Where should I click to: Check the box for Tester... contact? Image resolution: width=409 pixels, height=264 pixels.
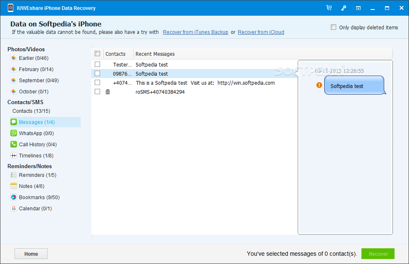tap(97, 64)
